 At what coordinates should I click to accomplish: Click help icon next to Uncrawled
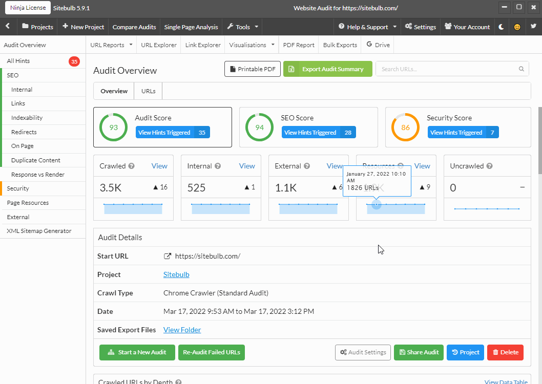pos(489,166)
